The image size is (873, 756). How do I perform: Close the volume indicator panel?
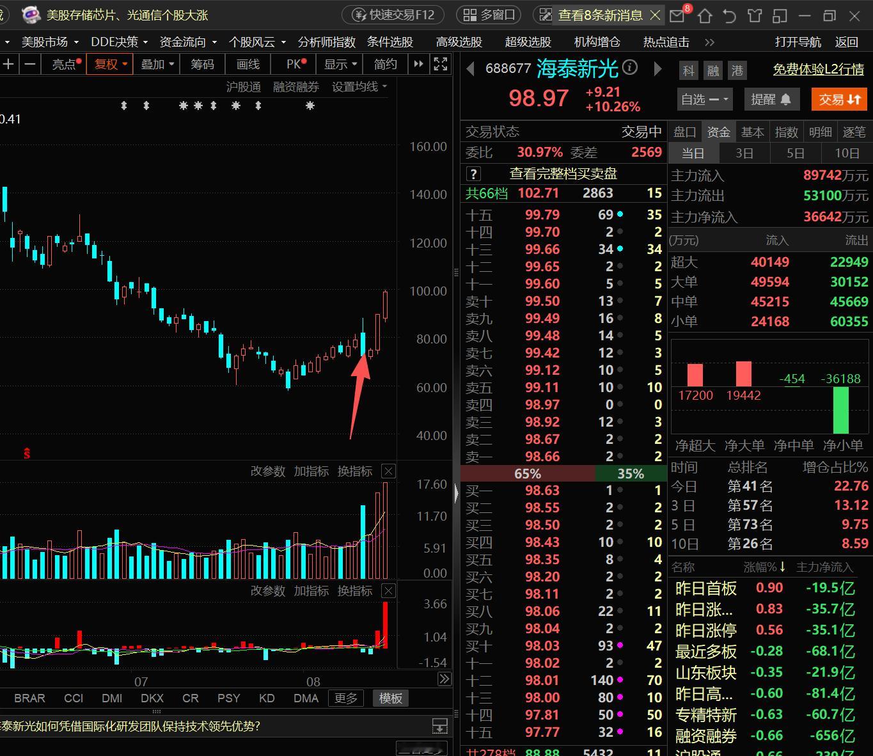388,471
